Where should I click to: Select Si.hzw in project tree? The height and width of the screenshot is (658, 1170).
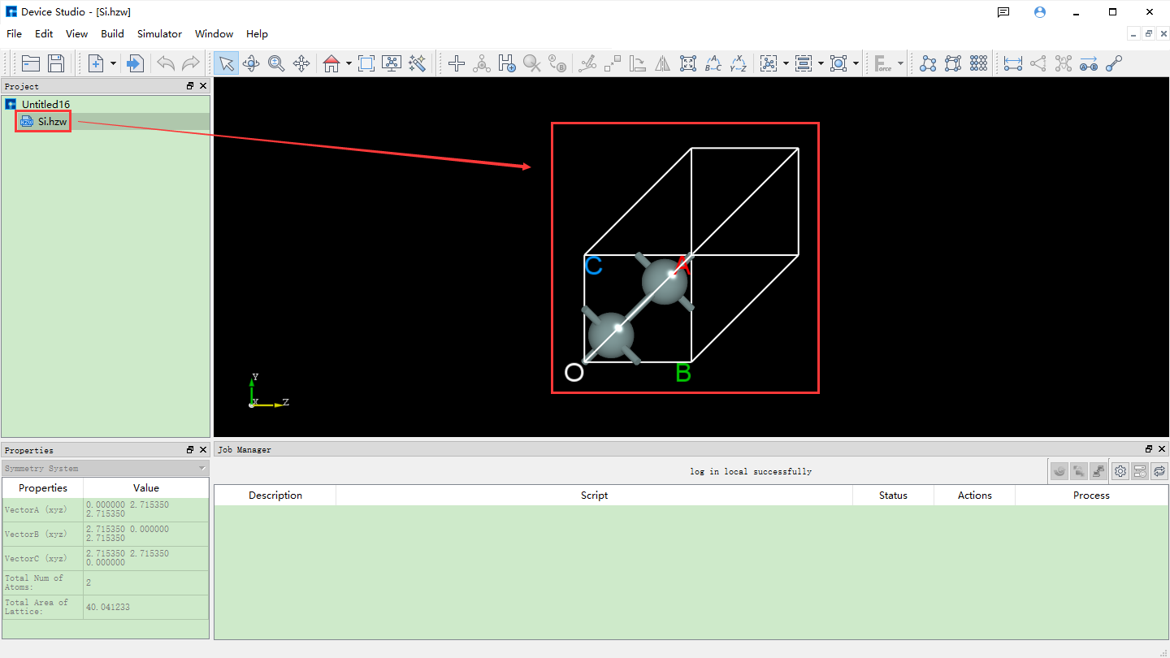tap(52, 122)
